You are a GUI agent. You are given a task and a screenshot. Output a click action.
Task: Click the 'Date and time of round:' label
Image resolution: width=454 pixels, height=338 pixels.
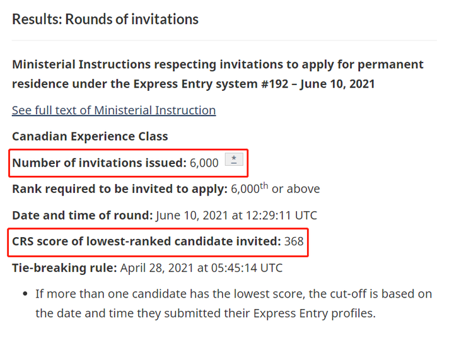click(82, 216)
